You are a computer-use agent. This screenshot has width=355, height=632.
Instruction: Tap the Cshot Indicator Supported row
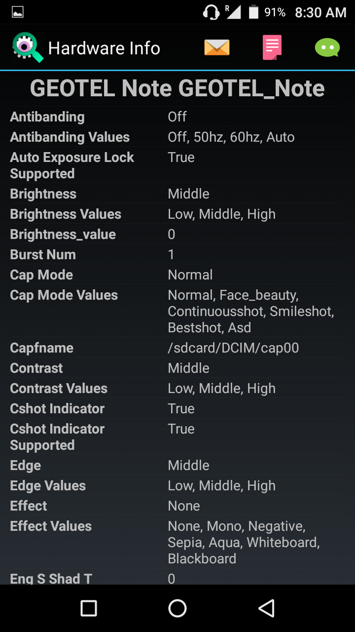(x=177, y=437)
